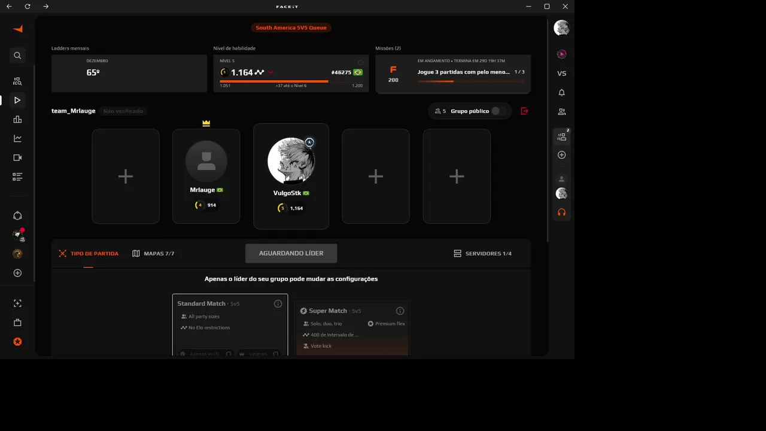
Task: Open the notifications bell
Action: click(561, 92)
